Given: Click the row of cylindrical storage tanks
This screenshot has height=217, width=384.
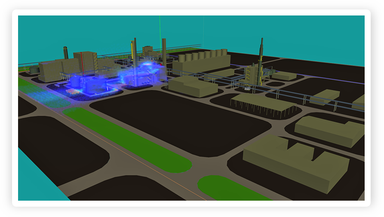Looking at the screenshot, I should pos(201,56).
